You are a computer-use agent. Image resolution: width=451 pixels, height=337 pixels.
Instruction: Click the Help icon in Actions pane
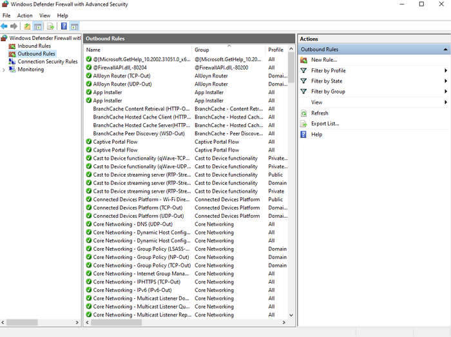303,134
